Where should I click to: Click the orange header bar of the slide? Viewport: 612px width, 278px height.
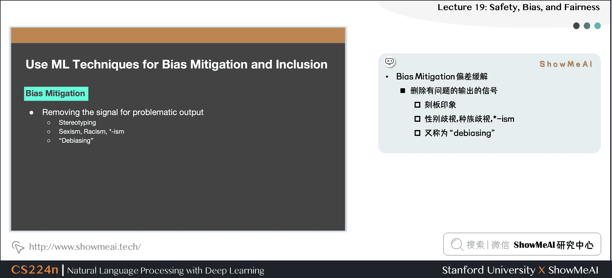tap(178, 35)
